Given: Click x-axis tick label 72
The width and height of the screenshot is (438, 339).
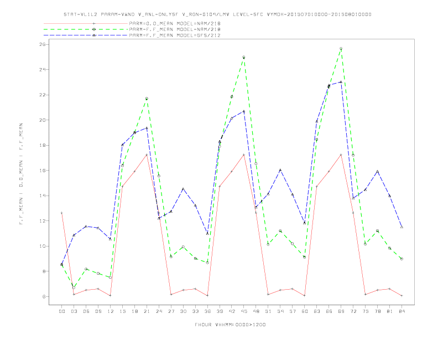Looking at the screenshot, I should [x=353, y=311].
